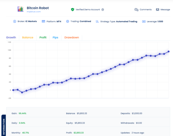The height and width of the screenshot is (136, 173).
Task: Click the IC Markets broker name
Action: [31, 21]
